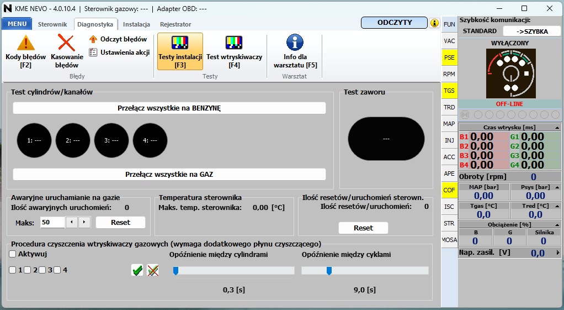Switch to Instalacja tab
Image resolution: width=564 pixels, height=310 pixels.
pyautogui.click(x=136, y=24)
